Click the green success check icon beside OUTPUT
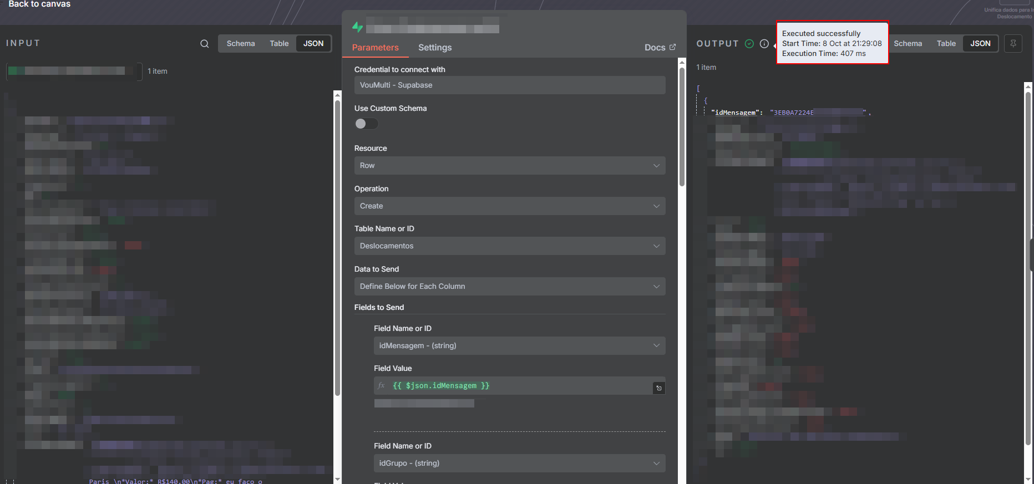1034x484 pixels. point(749,44)
